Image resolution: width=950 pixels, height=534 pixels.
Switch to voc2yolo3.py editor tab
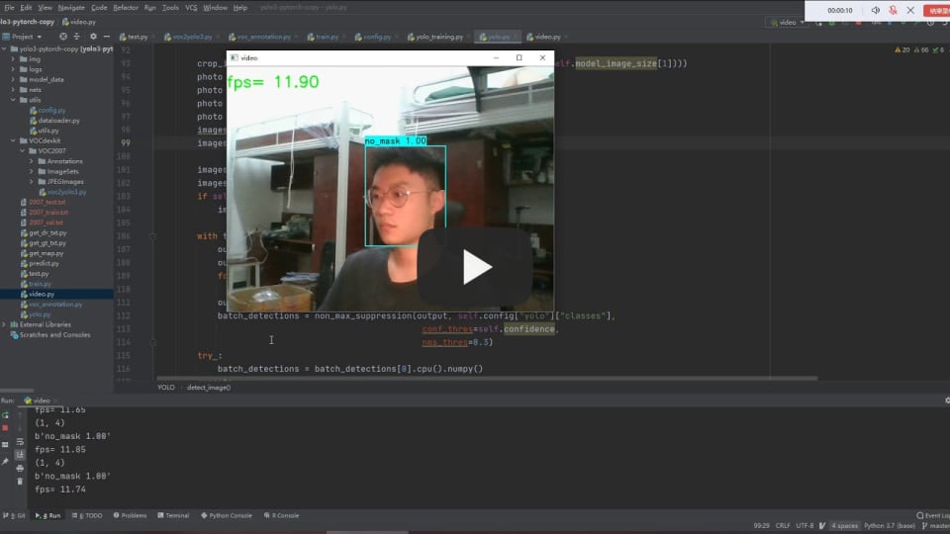click(x=189, y=37)
